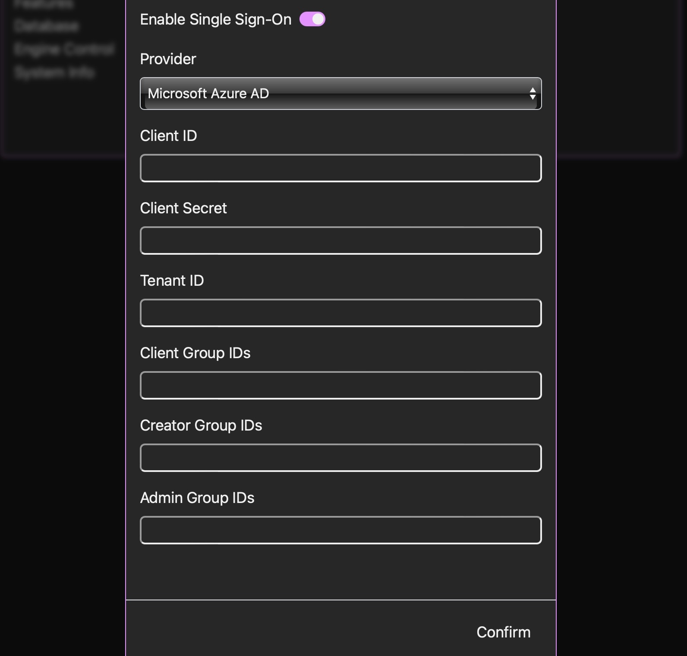The image size is (687, 656).
Task: Click the "Client ID" label text
Action: (x=168, y=136)
